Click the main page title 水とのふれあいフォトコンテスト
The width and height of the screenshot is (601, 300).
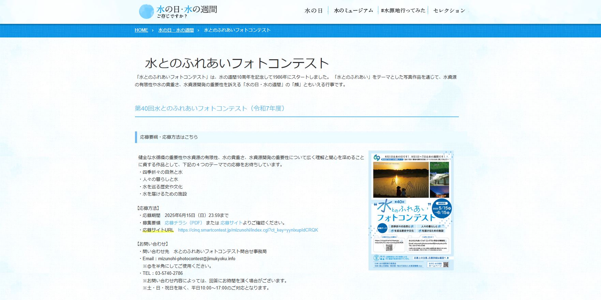[x=237, y=63]
